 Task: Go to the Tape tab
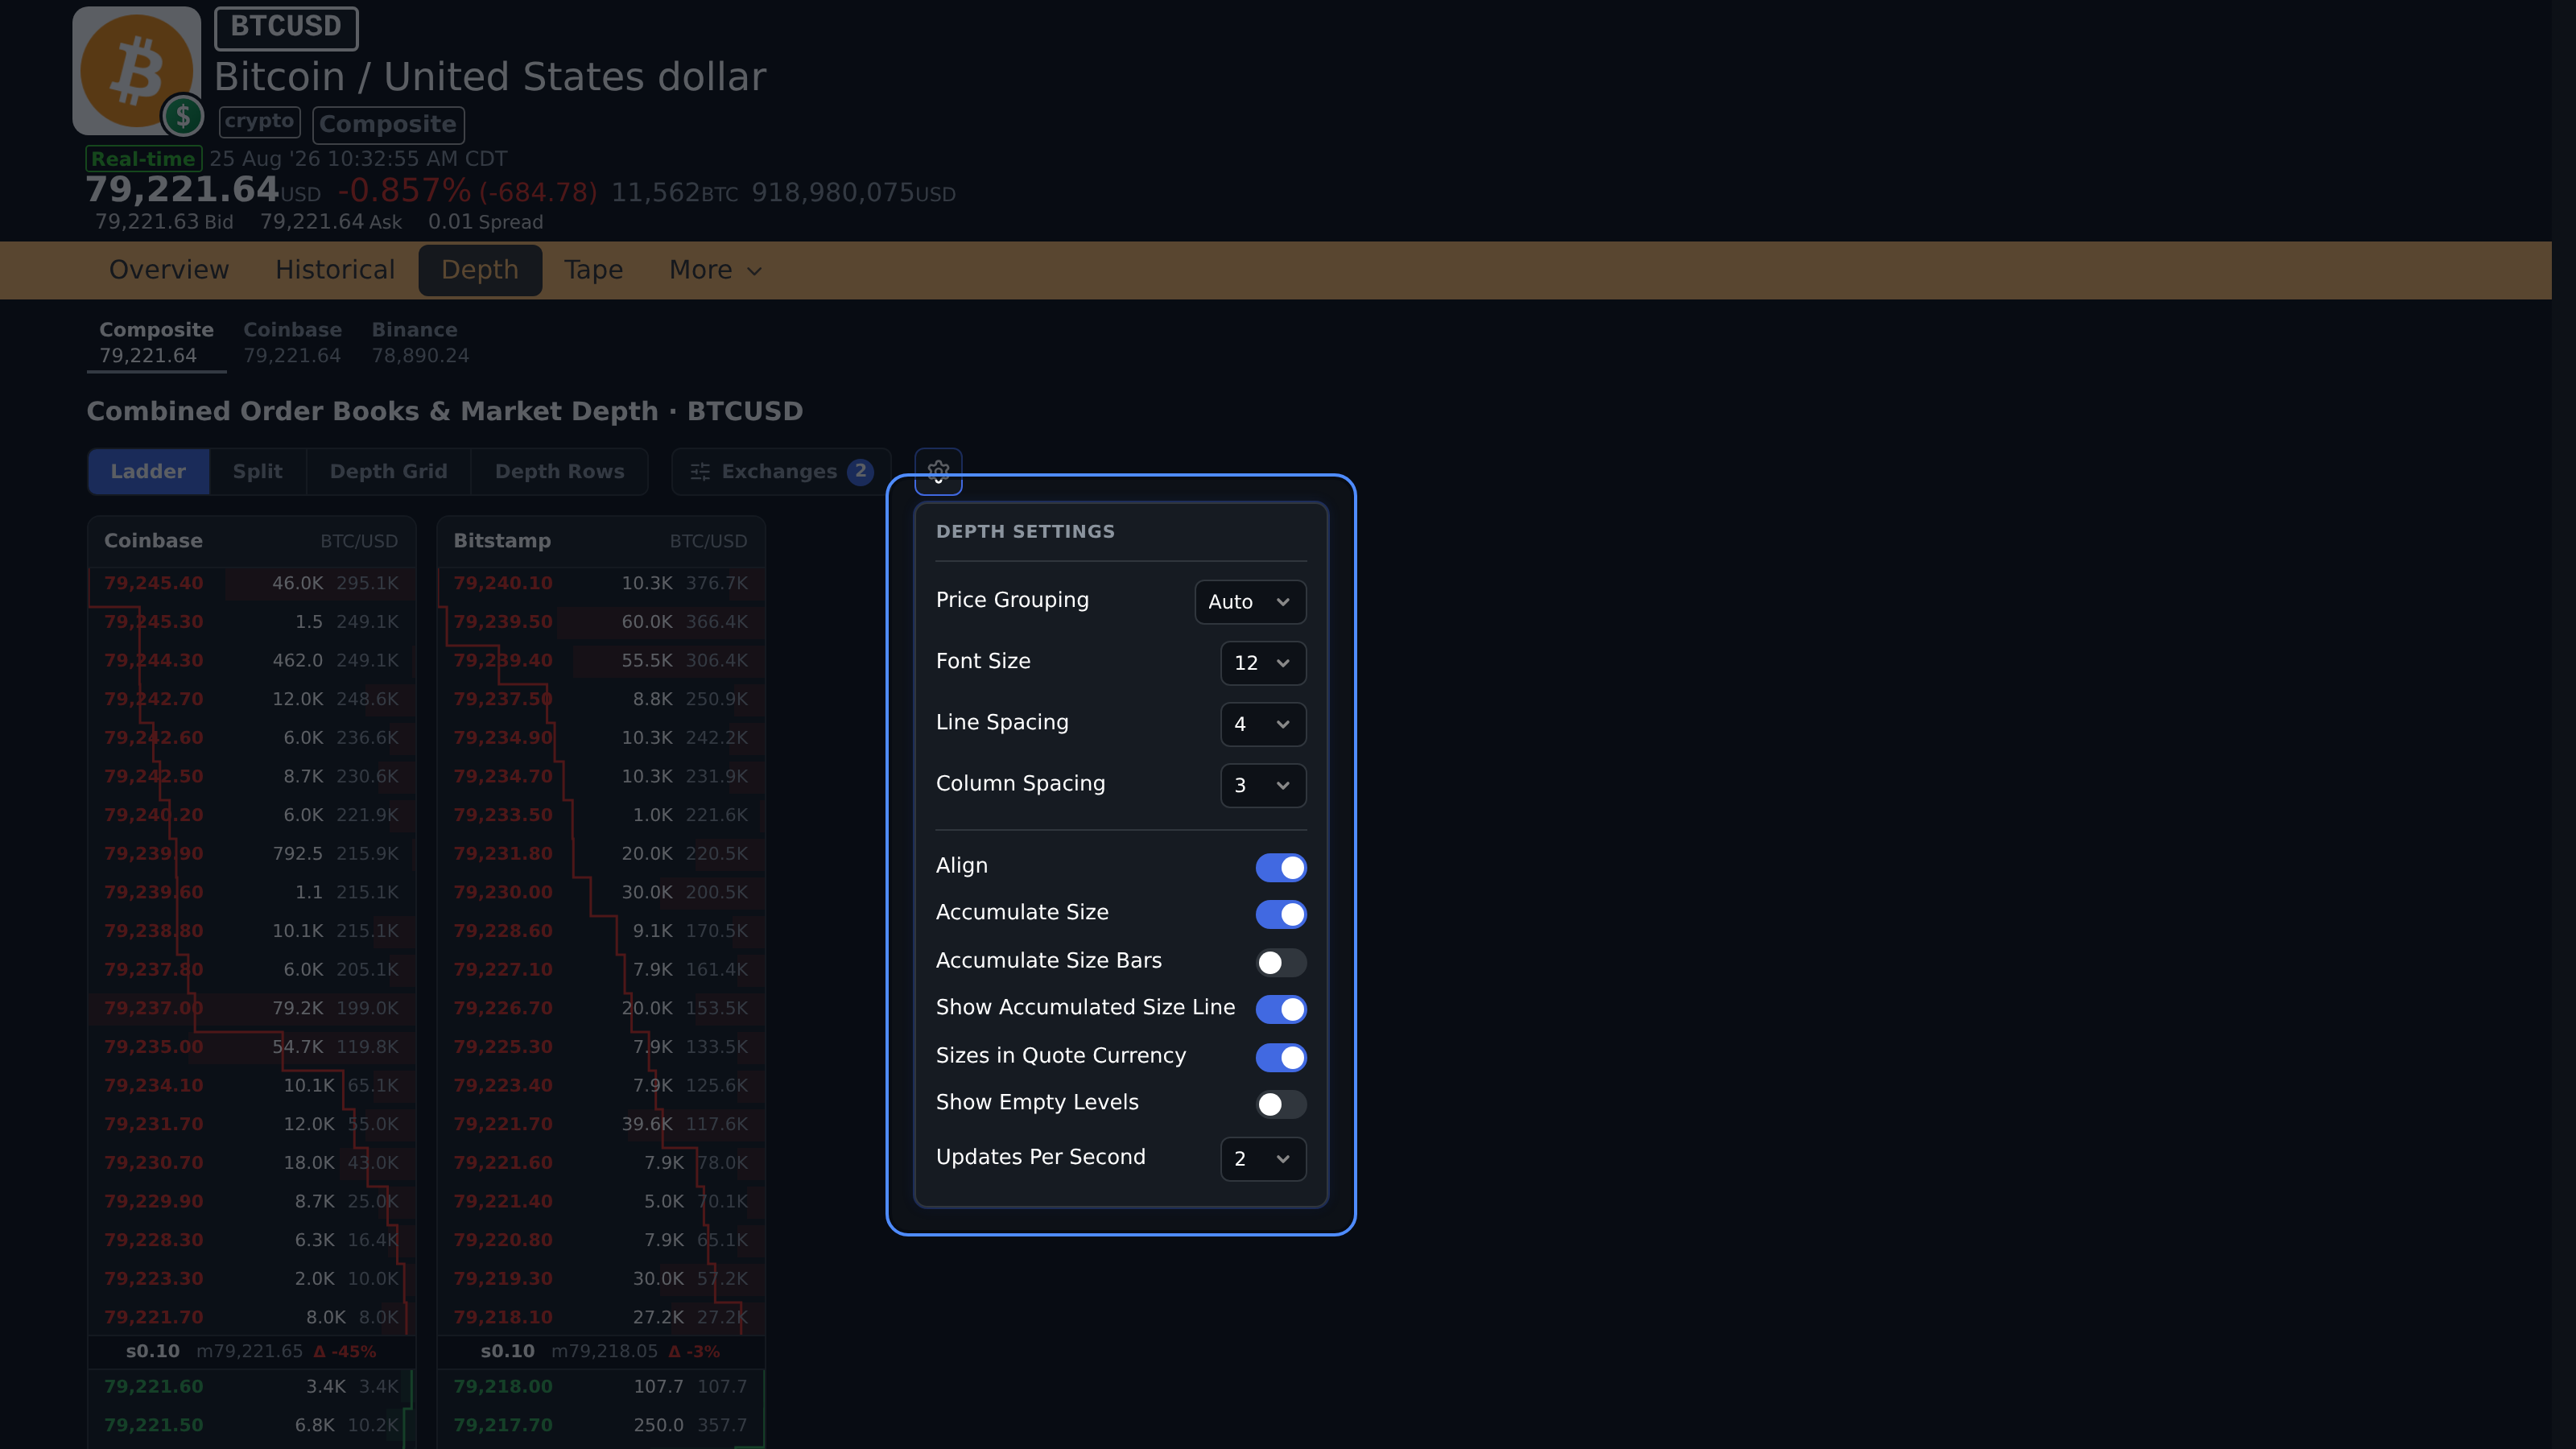pos(594,270)
